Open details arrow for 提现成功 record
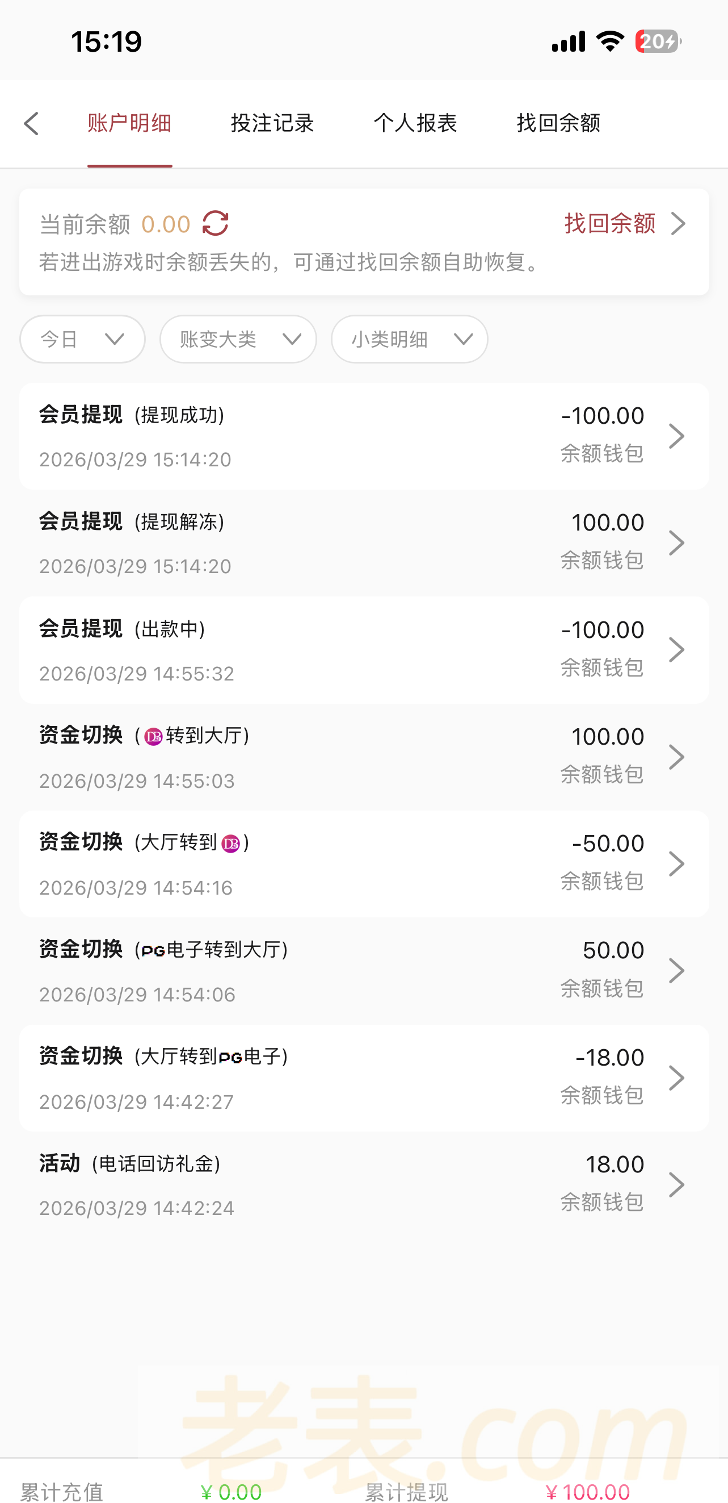The image size is (728, 1503). [x=676, y=436]
